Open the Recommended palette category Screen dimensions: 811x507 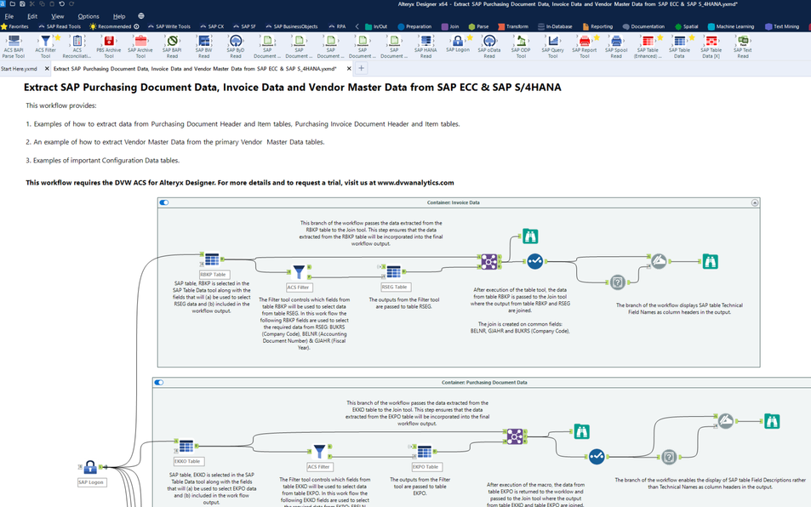pos(114,26)
